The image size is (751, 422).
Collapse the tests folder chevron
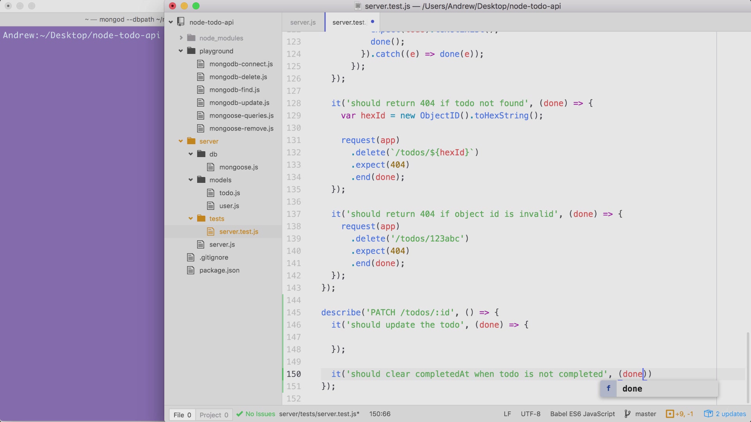tap(190, 218)
